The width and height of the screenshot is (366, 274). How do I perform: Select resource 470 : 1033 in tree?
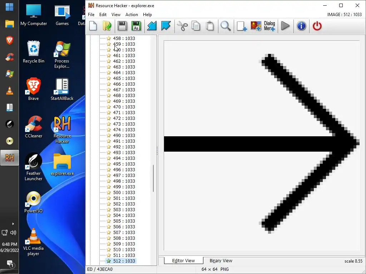(x=124, y=107)
